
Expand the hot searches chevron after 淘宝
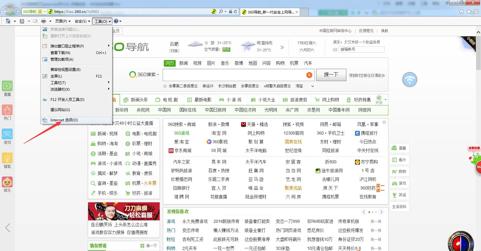coord(313,86)
